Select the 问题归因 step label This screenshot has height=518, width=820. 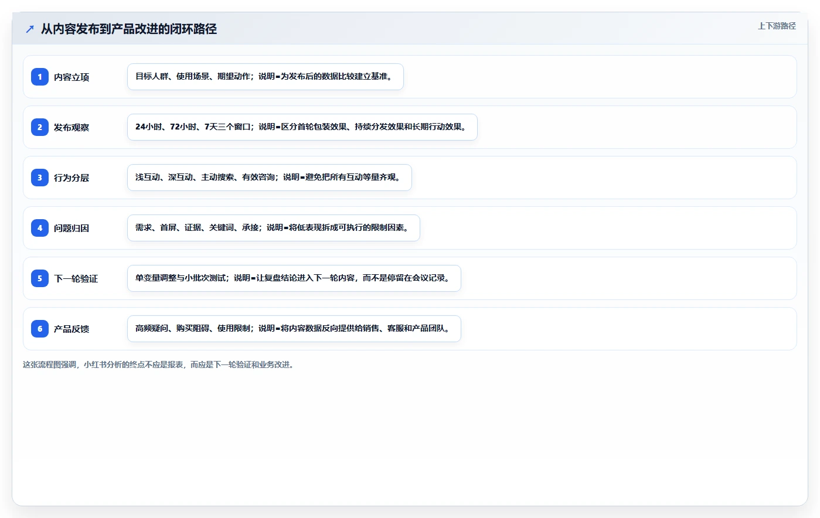[x=72, y=229]
